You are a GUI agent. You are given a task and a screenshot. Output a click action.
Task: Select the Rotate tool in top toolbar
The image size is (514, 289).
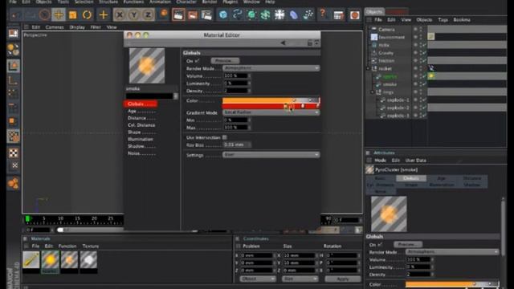(x=87, y=14)
